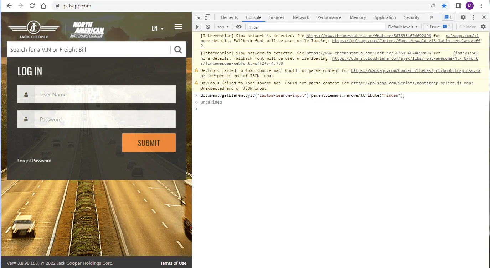Screen dimensions: 490x268
Task: Switch to the Elements tab
Action: click(229, 17)
